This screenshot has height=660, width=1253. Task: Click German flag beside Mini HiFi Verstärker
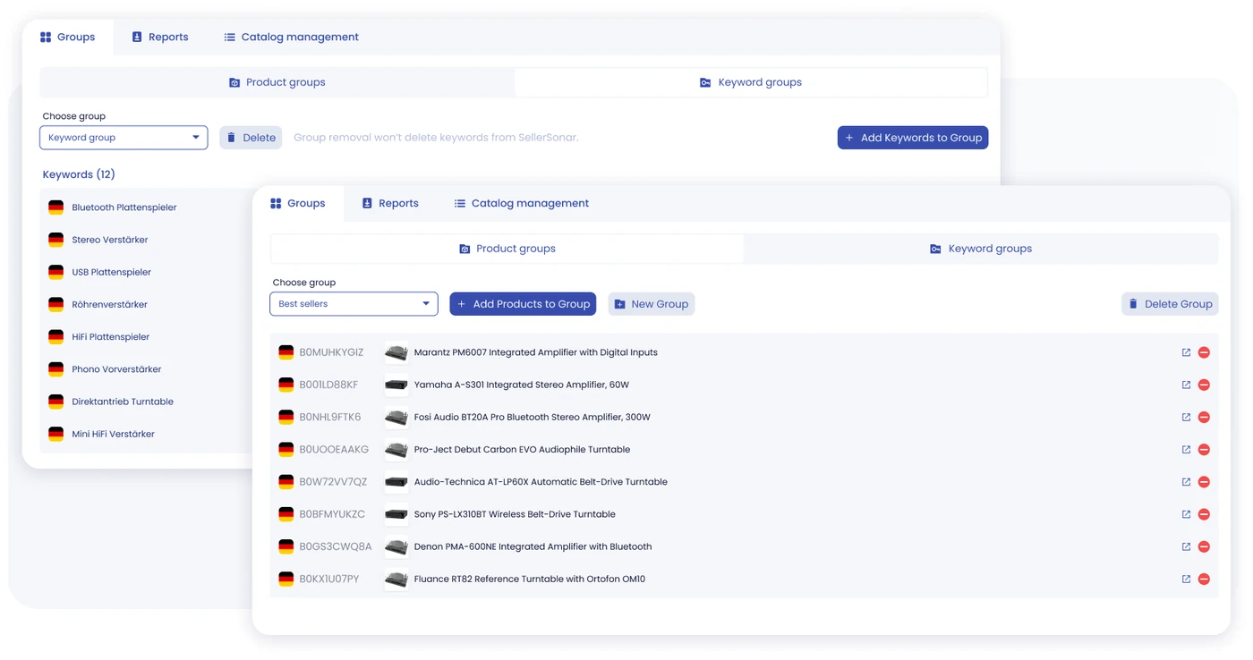coord(55,434)
